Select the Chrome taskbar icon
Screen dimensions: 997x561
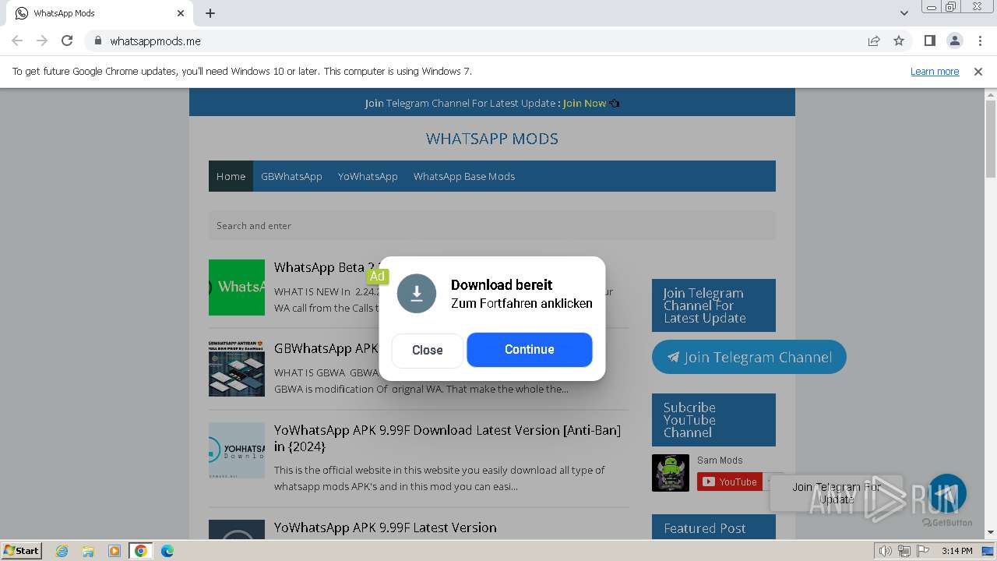(141, 551)
